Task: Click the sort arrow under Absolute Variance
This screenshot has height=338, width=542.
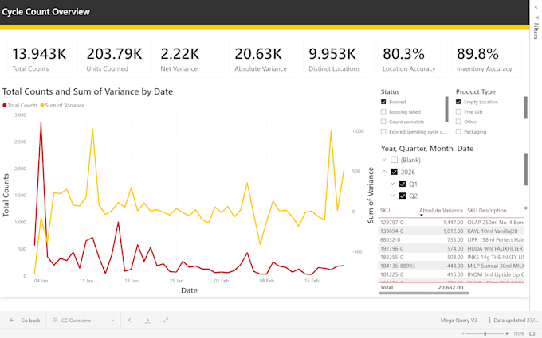Action: click(x=422, y=216)
